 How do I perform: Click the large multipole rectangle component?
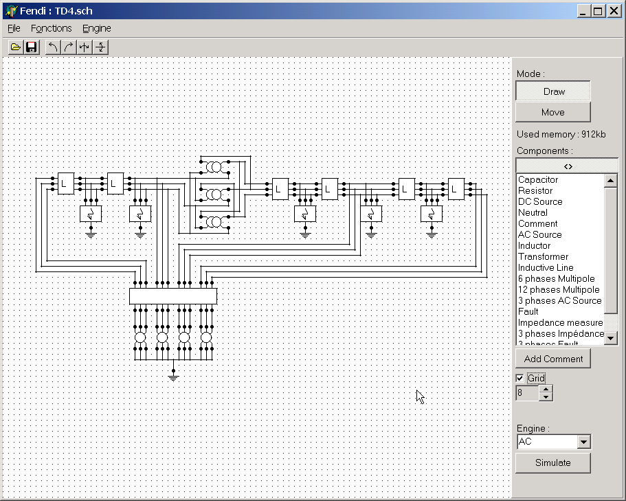point(173,297)
